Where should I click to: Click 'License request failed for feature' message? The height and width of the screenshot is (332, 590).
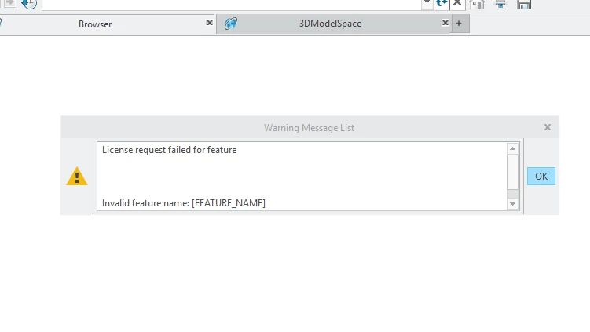pyautogui.click(x=170, y=150)
